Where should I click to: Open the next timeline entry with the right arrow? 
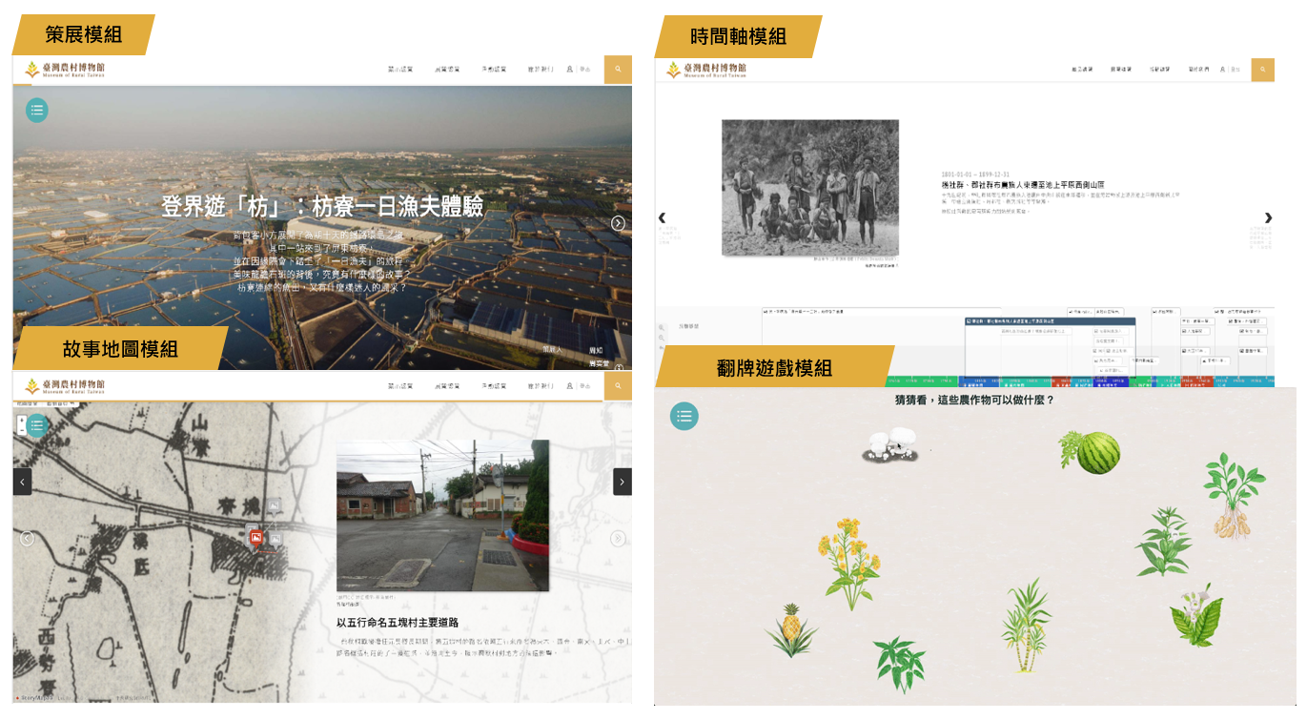1268,217
